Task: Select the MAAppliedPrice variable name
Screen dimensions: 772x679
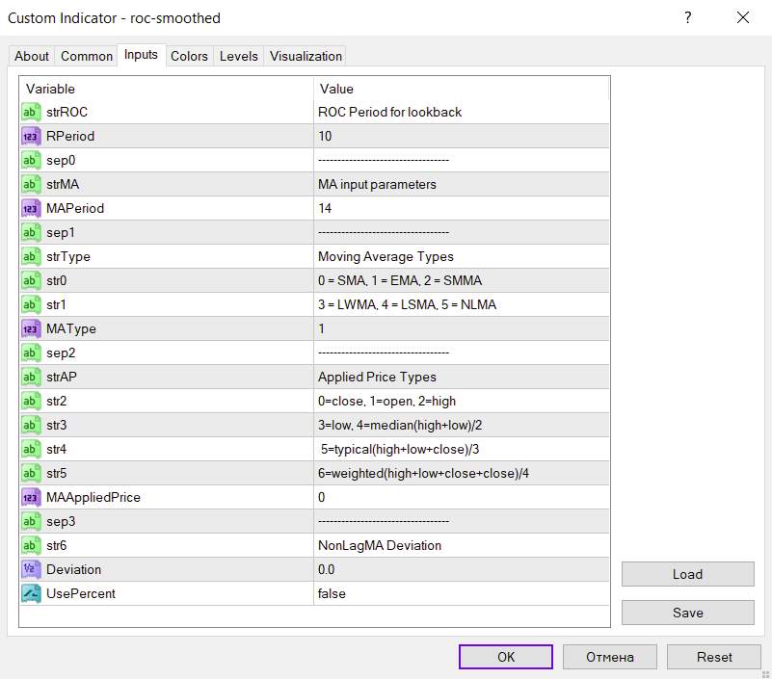Action: (x=93, y=497)
